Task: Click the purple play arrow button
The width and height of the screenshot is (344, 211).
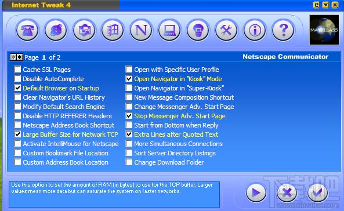Action: pos(256,193)
